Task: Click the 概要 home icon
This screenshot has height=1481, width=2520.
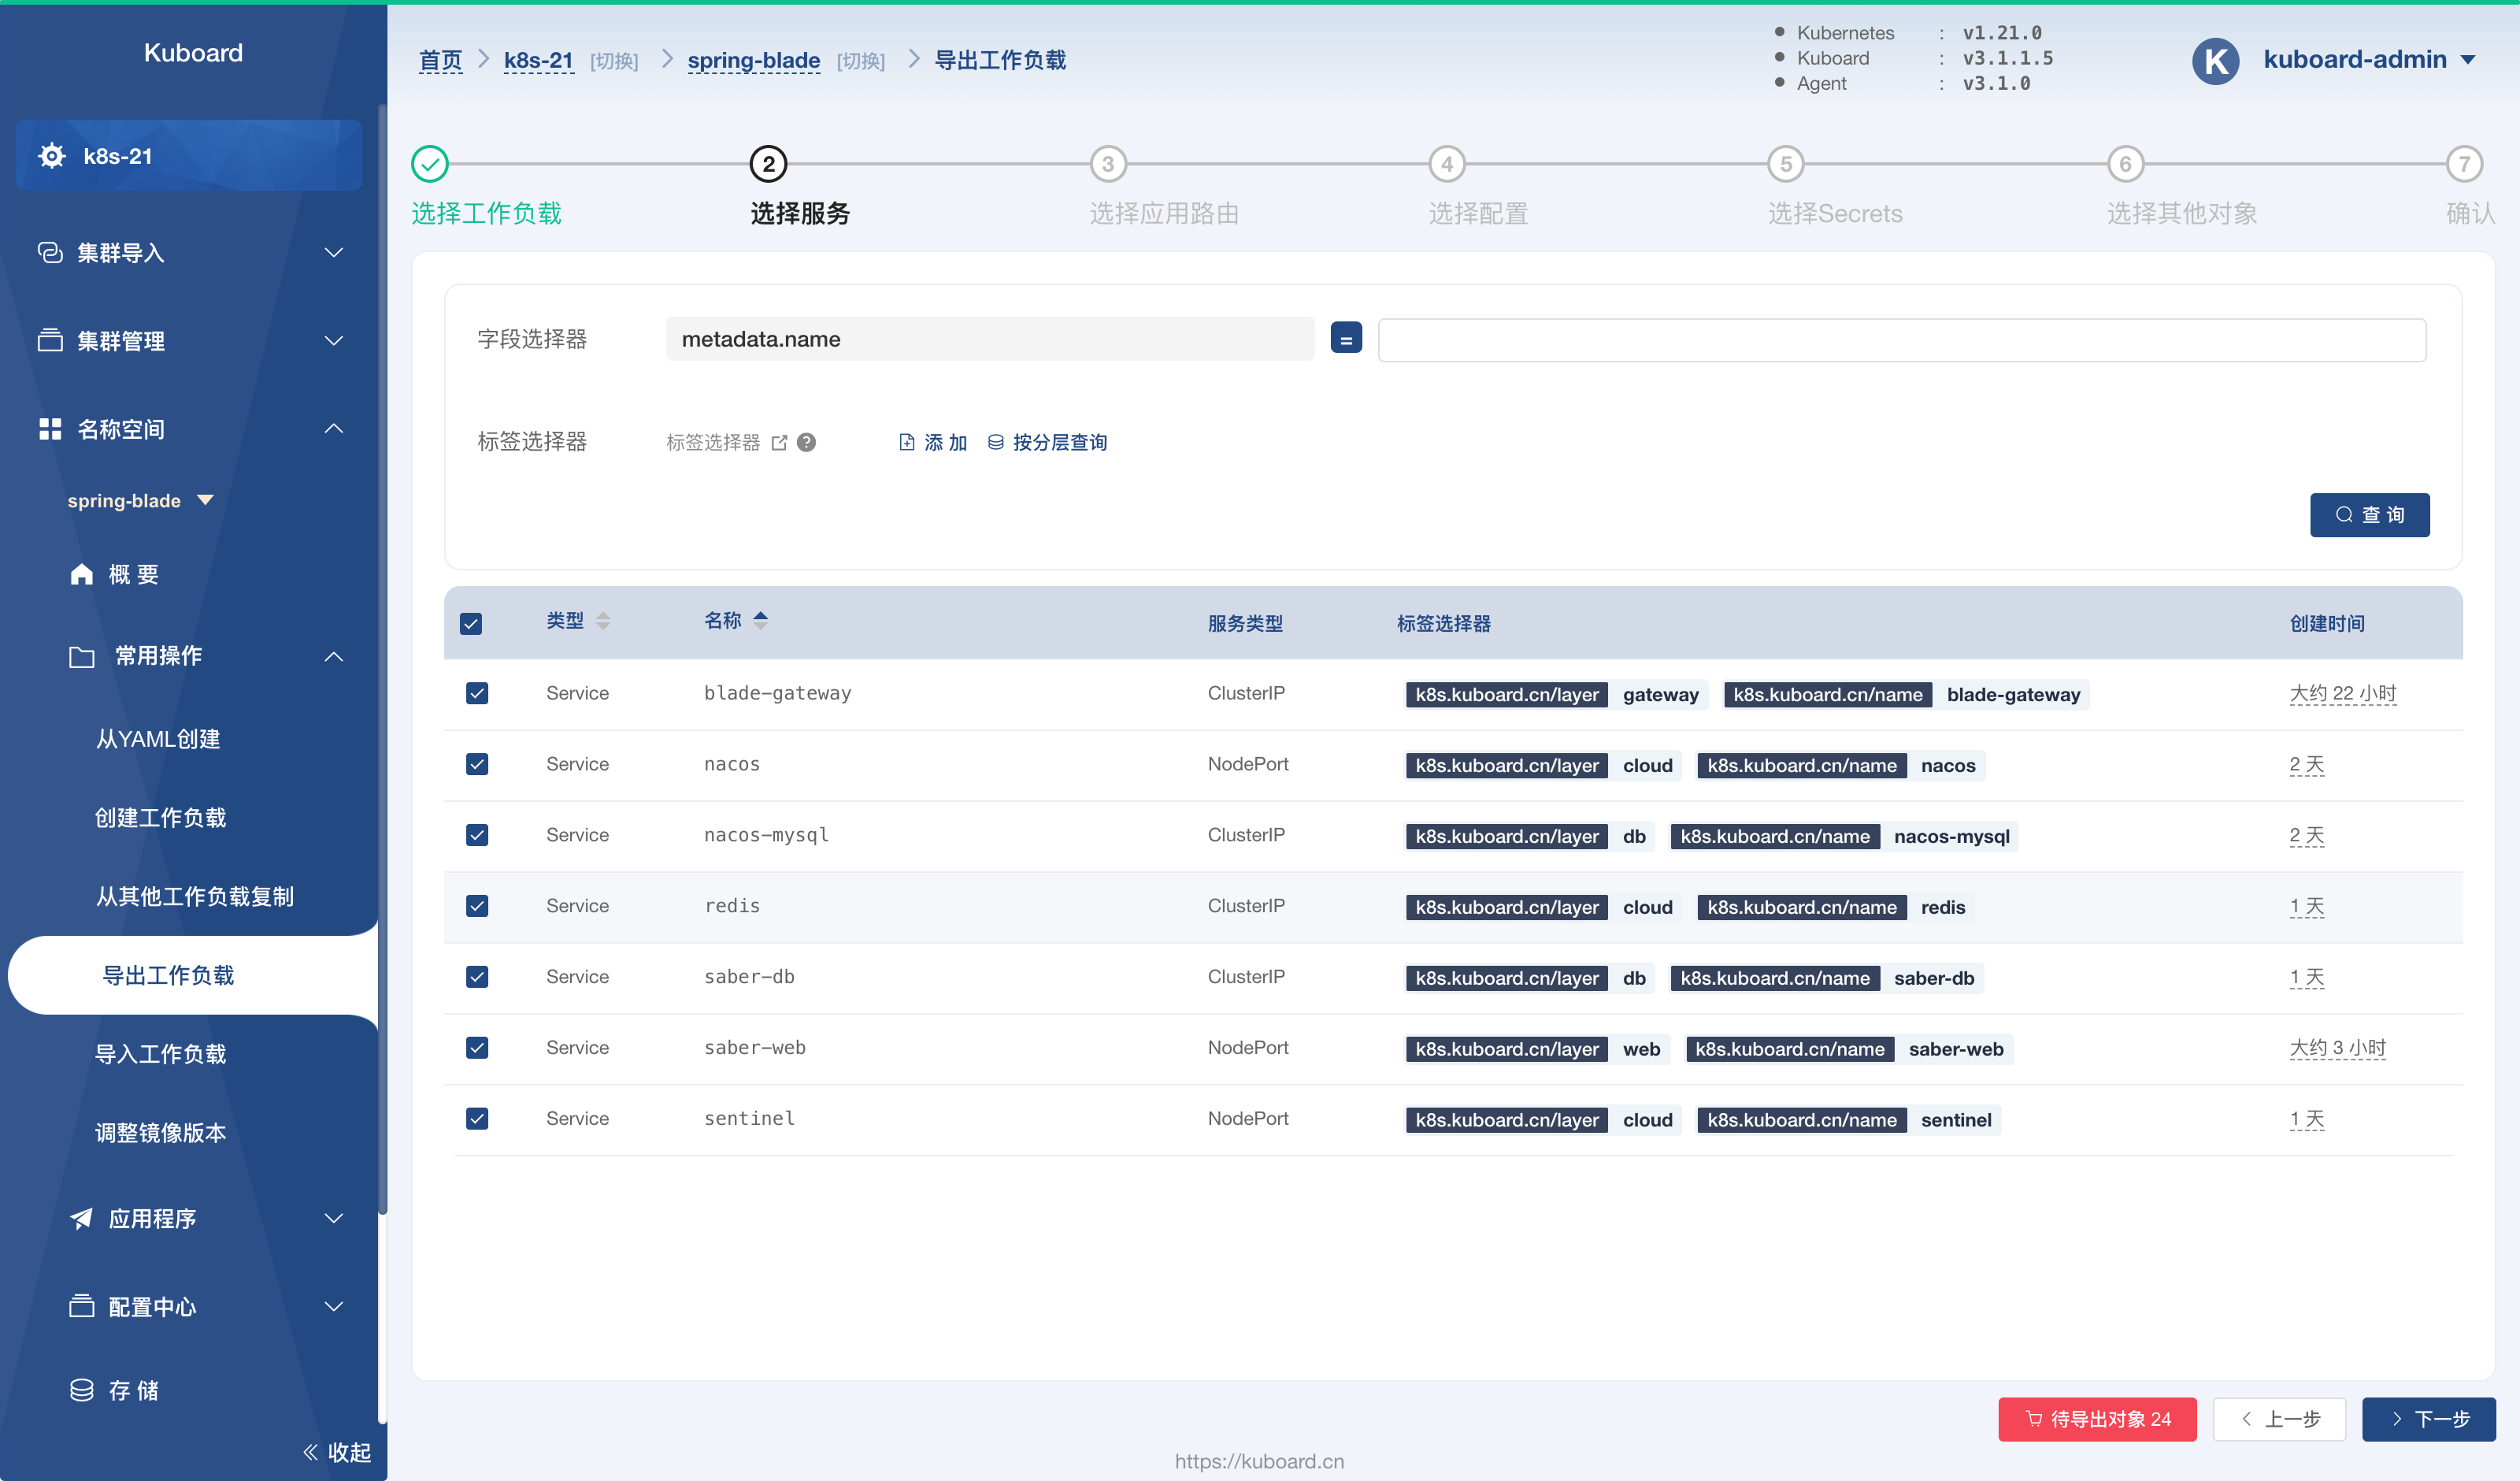Action: (82, 574)
